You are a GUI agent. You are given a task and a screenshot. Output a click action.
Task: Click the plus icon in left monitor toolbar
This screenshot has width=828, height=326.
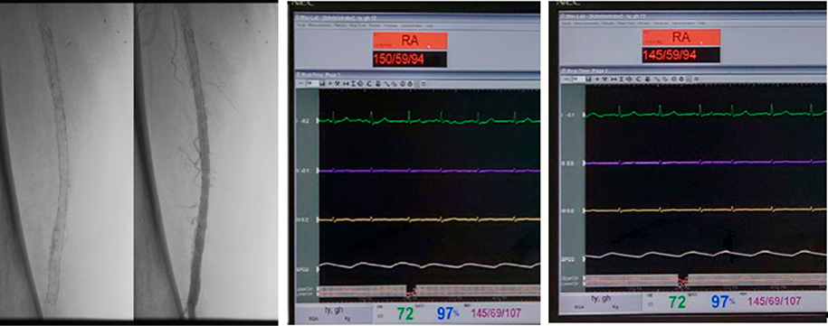click(330, 84)
